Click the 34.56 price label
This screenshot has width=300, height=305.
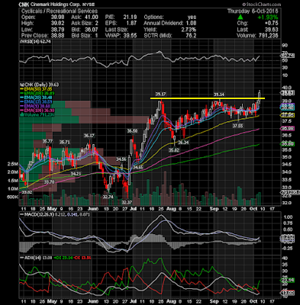(x=121, y=159)
